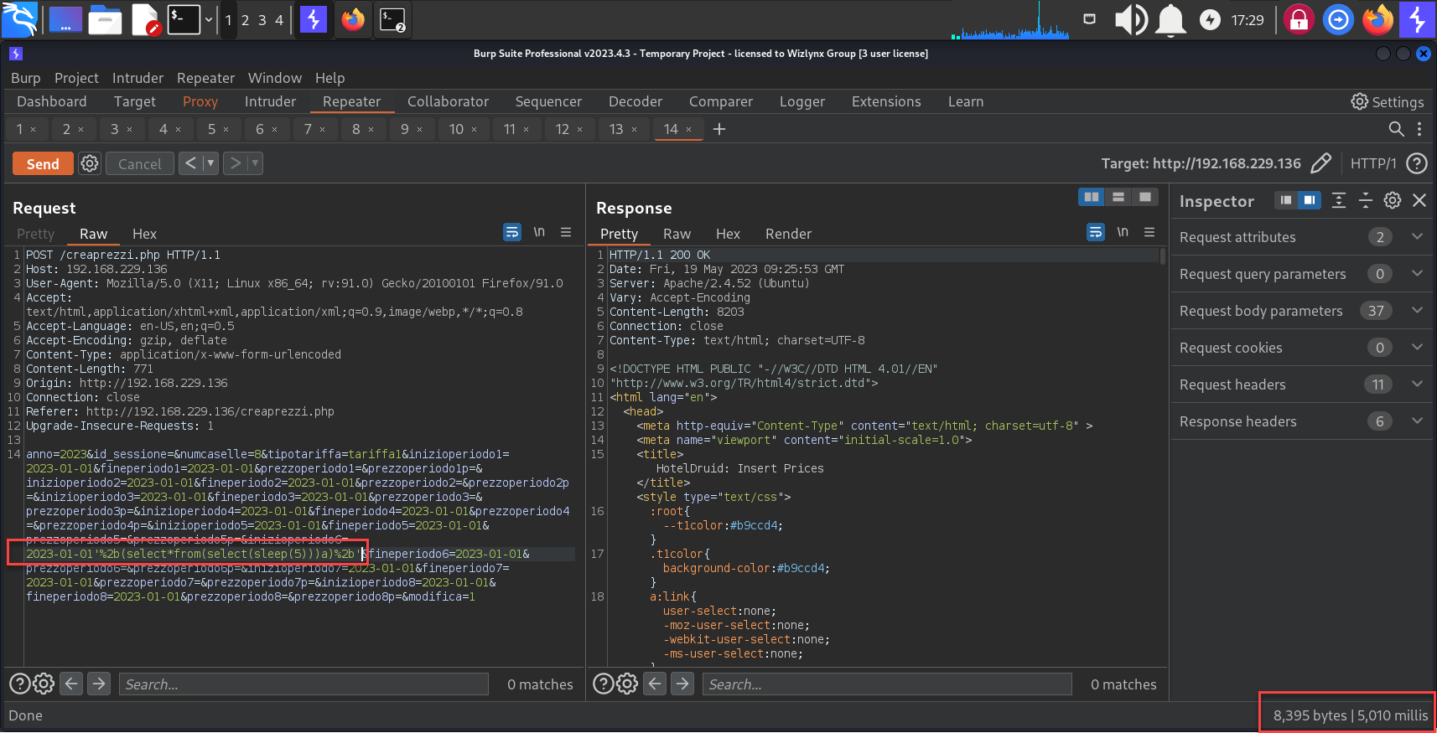Screen dimensions: 1437x733
Task: Select combined tabbed layout view
Action: (1145, 197)
